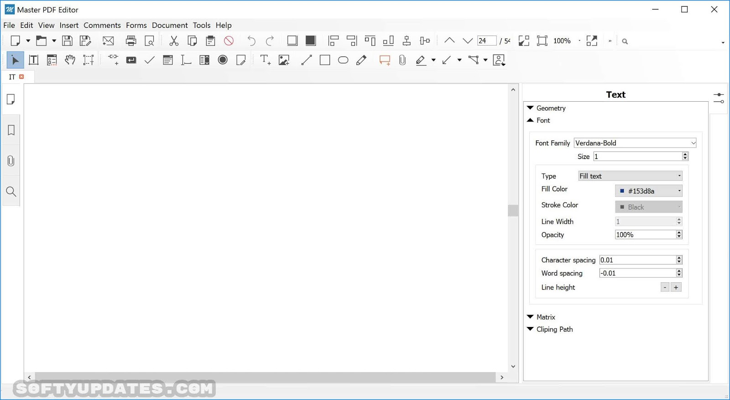Paste using the clipboard icon

210,41
